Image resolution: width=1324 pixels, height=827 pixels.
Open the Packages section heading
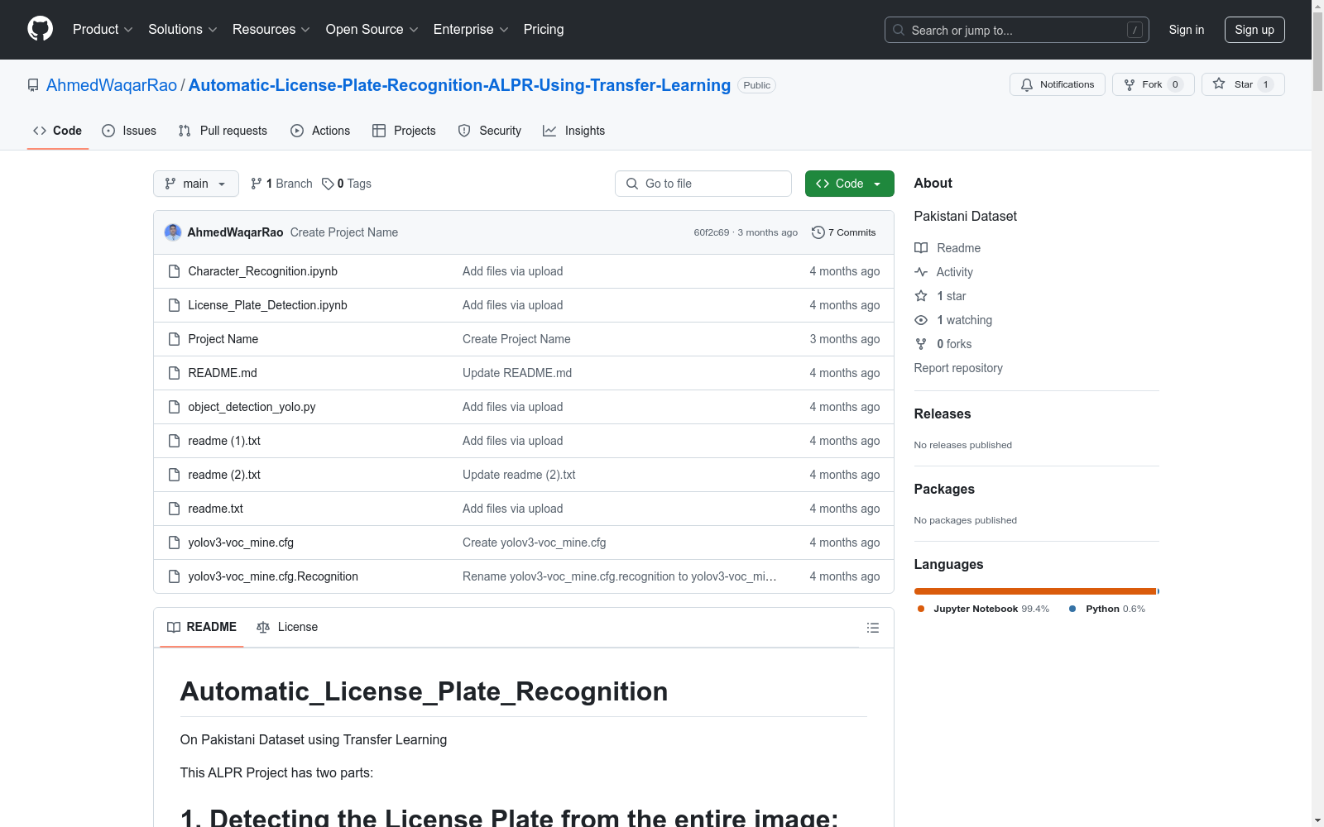click(944, 489)
